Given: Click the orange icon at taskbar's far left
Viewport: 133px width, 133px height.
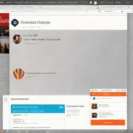Looking at the screenshot, I should tap(2, 131).
